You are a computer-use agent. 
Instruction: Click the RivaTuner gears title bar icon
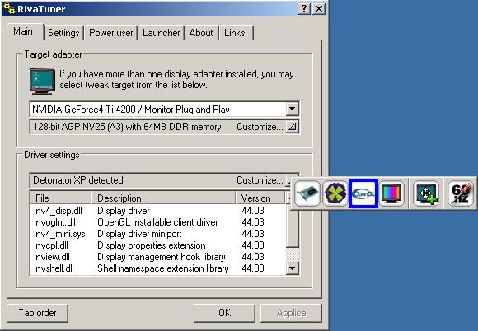tap(9, 9)
